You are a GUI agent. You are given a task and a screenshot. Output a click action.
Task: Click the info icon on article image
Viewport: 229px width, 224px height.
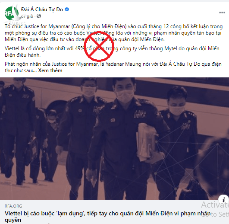coord(223,199)
